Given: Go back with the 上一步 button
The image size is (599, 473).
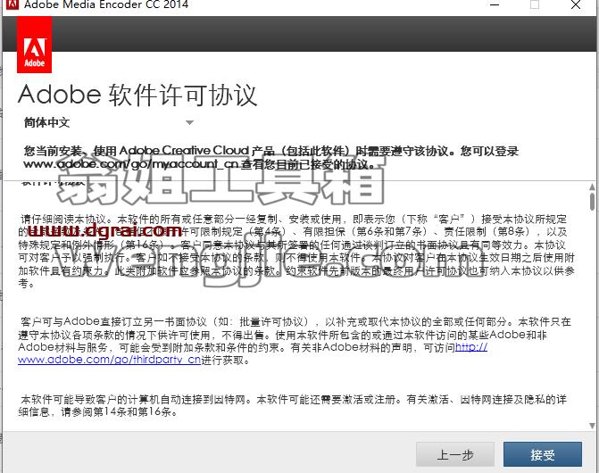Looking at the screenshot, I should pyautogui.click(x=455, y=454).
